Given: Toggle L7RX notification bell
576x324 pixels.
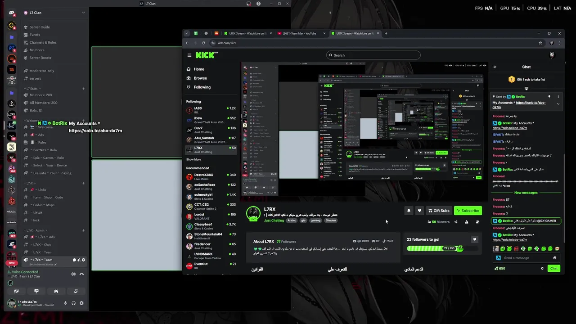Looking at the screenshot, I should pyautogui.click(x=409, y=211).
